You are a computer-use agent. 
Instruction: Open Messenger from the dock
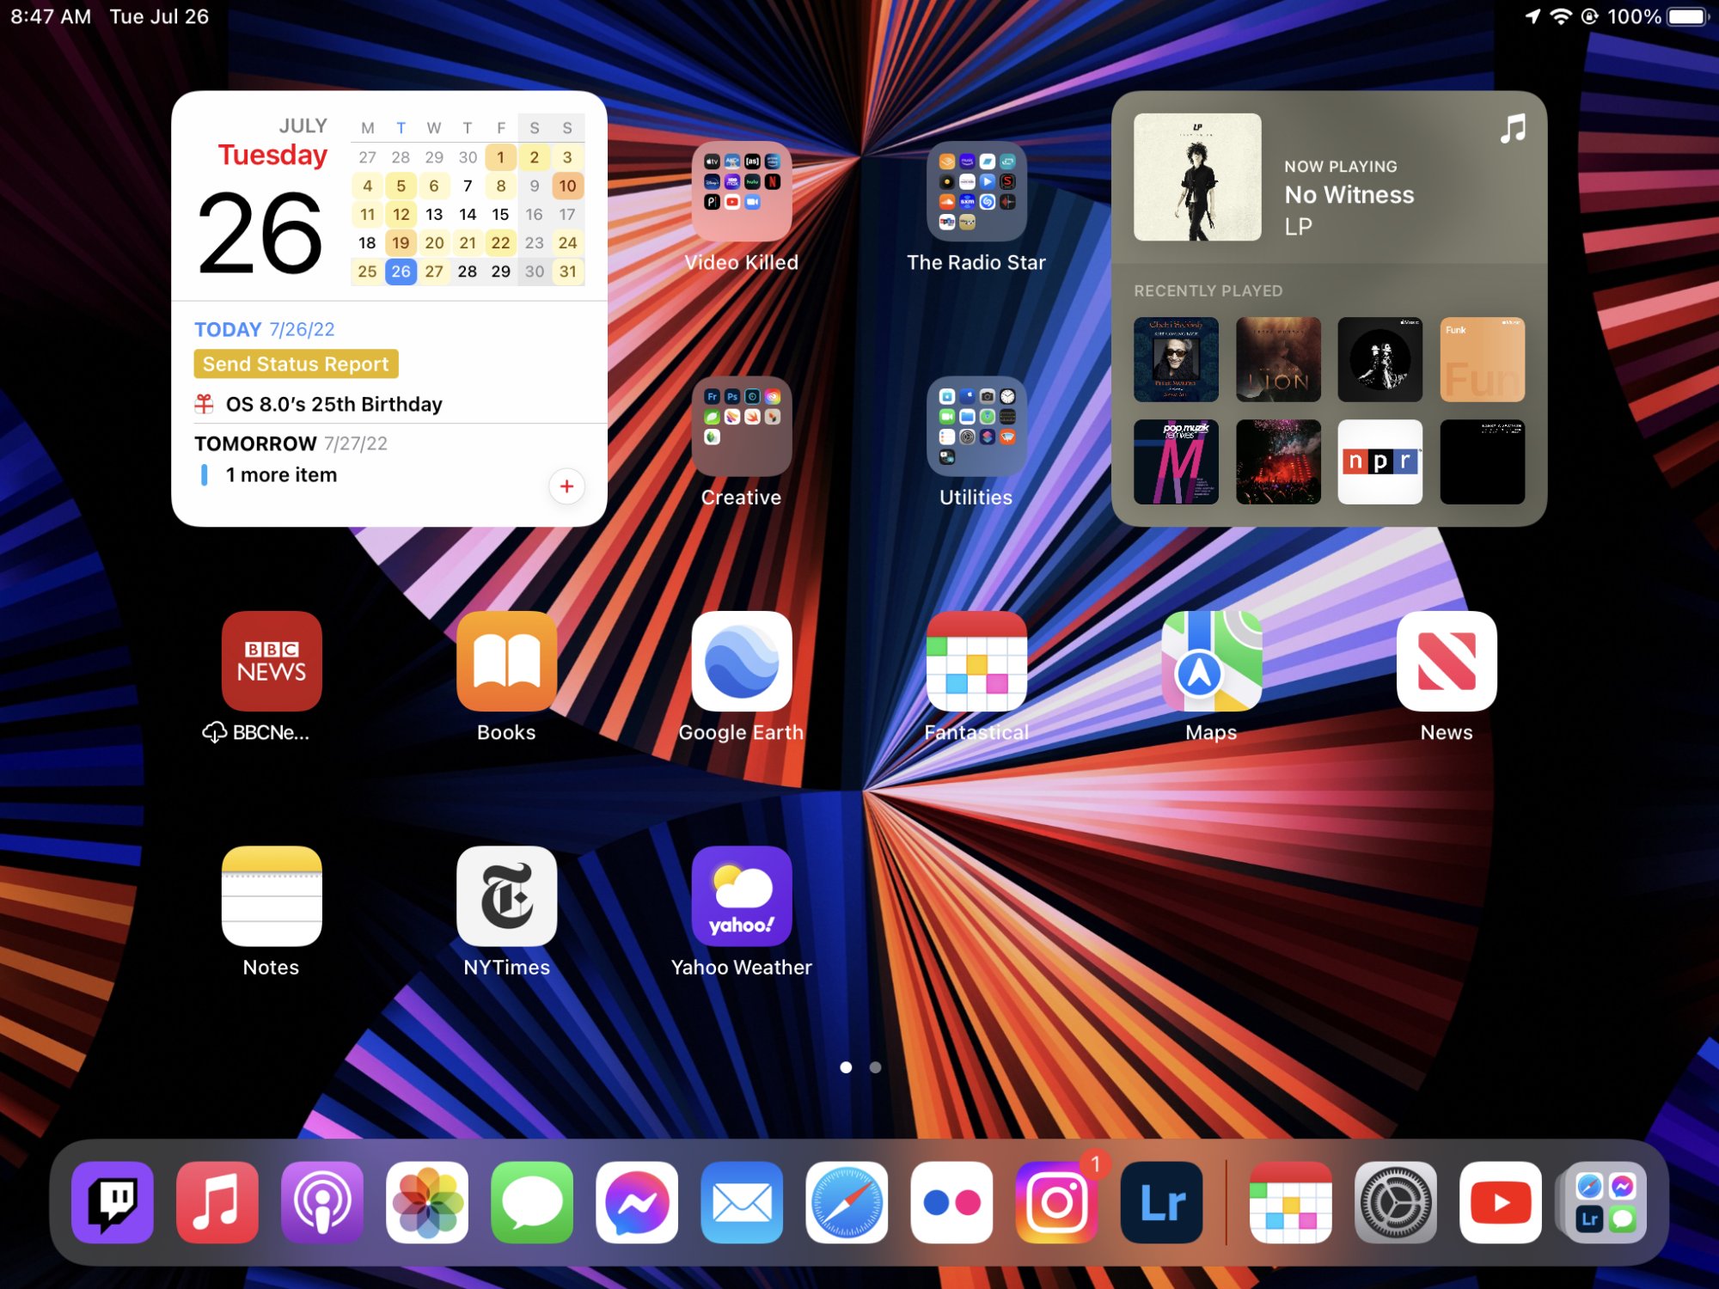pyautogui.click(x=637, y=1202)
